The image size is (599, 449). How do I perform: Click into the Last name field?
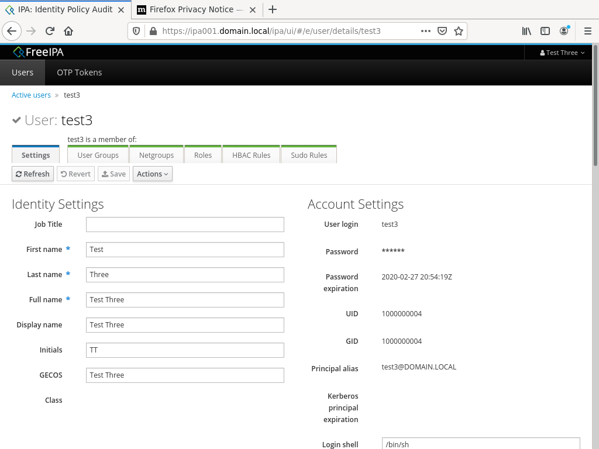[185, 275]
